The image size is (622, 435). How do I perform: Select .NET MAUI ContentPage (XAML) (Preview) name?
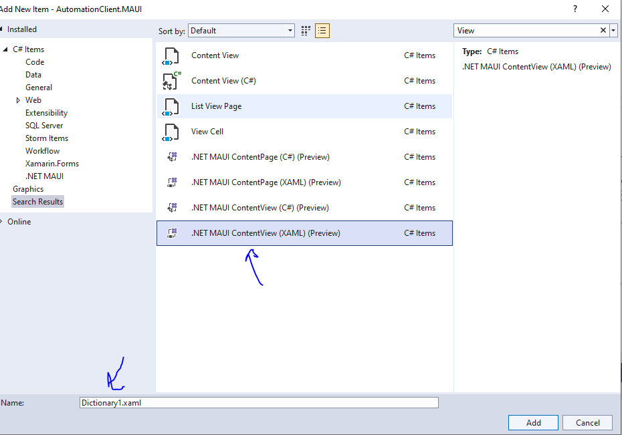(x=266, y=182)
